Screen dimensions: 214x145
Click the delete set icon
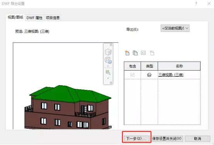click(x=152, y=53)
